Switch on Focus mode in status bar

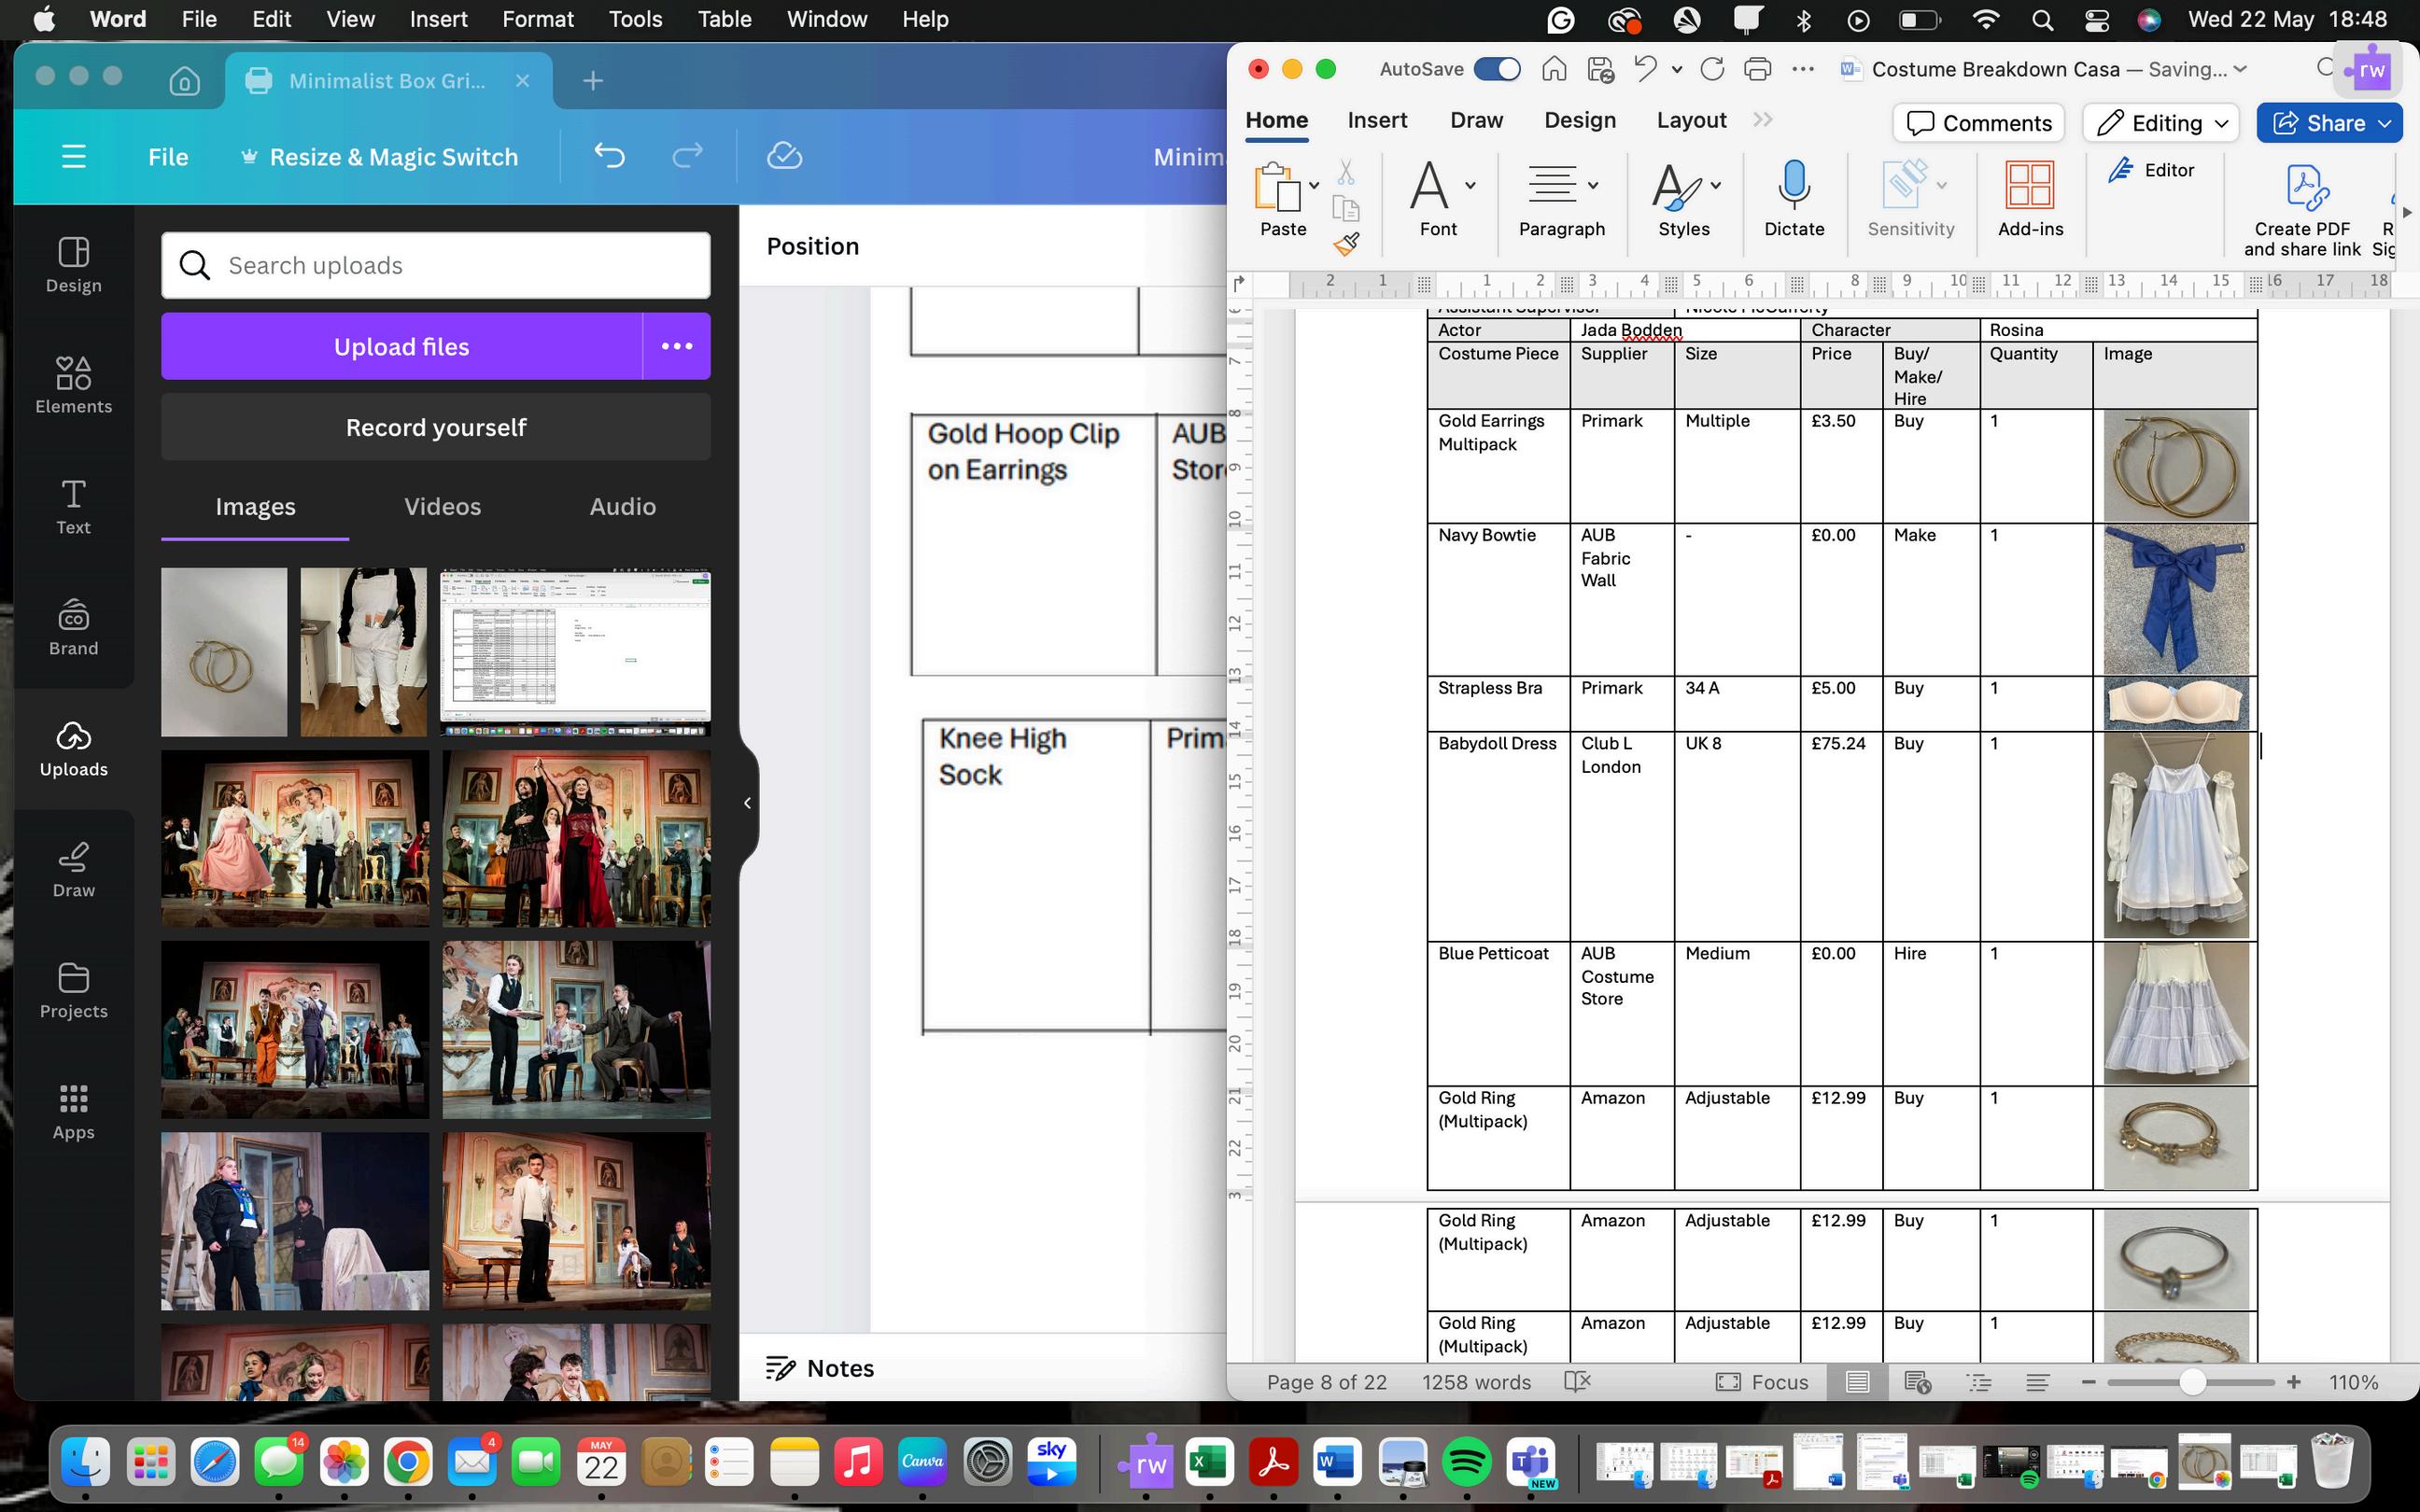(1762, 1382)
